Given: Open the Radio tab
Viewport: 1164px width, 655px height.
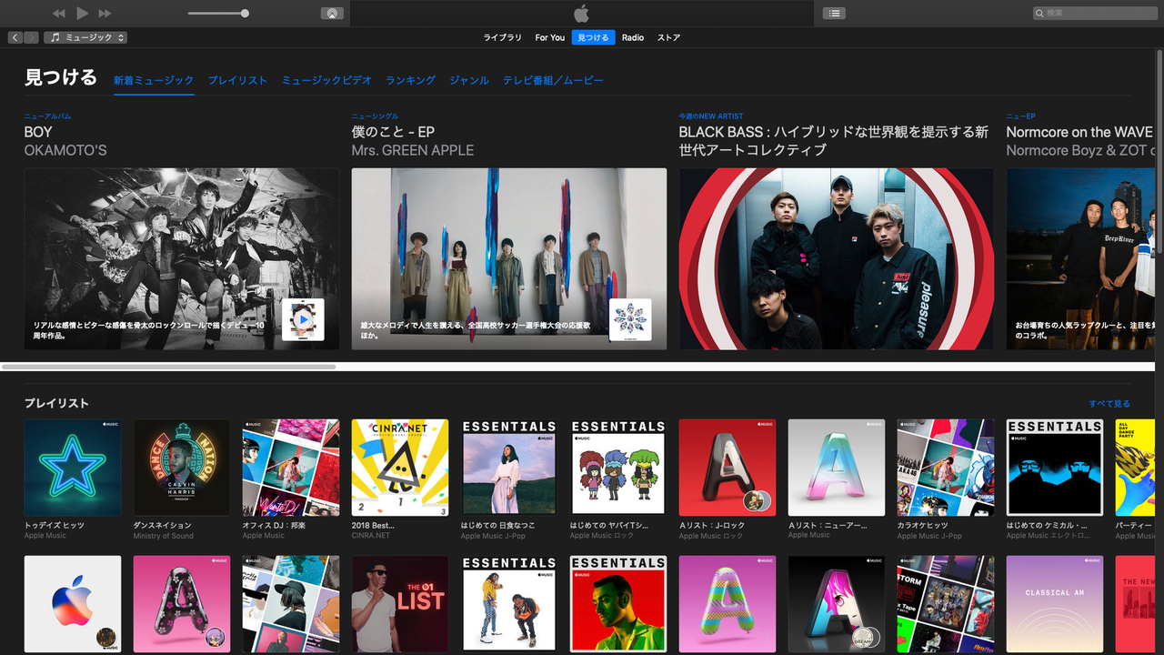Looking at the screenshot, I should click(x=633, y=37).
